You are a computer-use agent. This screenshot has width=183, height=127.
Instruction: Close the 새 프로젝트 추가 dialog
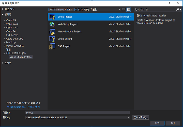[178, 3]
